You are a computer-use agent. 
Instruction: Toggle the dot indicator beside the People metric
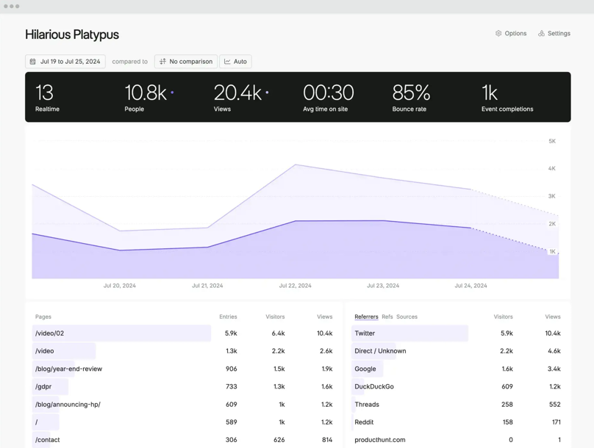tap(171, 91)
